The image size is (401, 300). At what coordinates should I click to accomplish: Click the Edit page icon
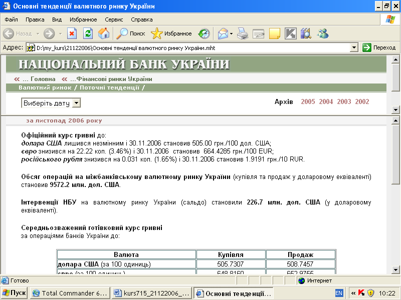coord(258,33)
